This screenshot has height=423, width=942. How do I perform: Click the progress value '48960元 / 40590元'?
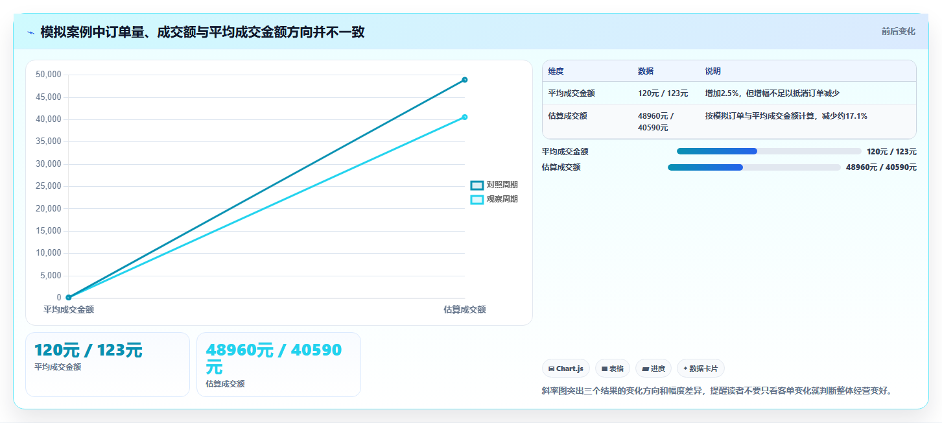881,167
